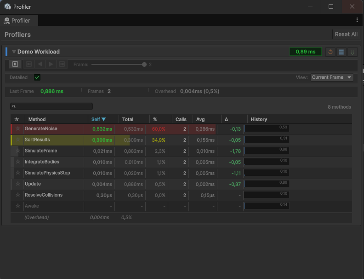Favorite the SortResults method star
This screenshot has height=279, width=364.
[18, 140]
